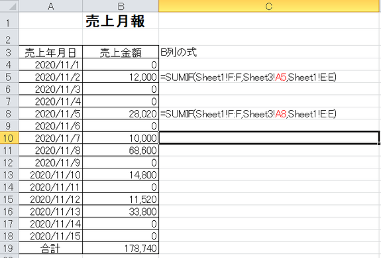381x258 pixels.
Task: Select column B header
Action: tap(121, 6)
